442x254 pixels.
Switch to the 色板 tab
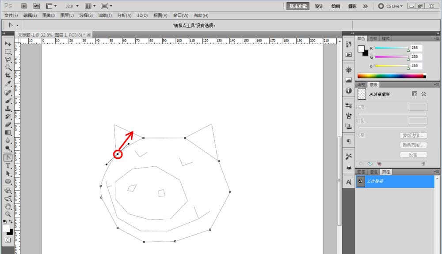tap(373, 38)
